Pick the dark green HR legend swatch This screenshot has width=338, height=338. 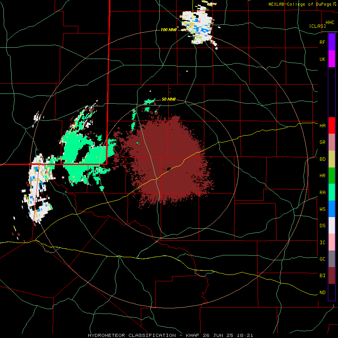(x=332, y=176)
